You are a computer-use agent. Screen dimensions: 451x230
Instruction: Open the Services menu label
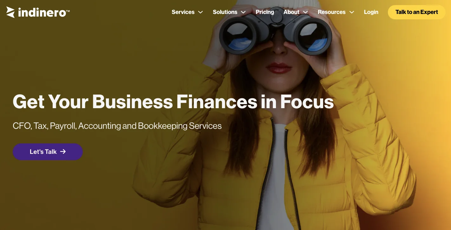183,12
